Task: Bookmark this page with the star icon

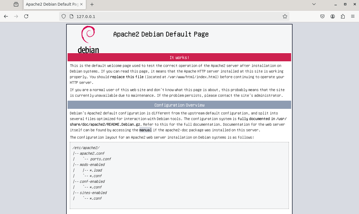Action: pos(285,16)
